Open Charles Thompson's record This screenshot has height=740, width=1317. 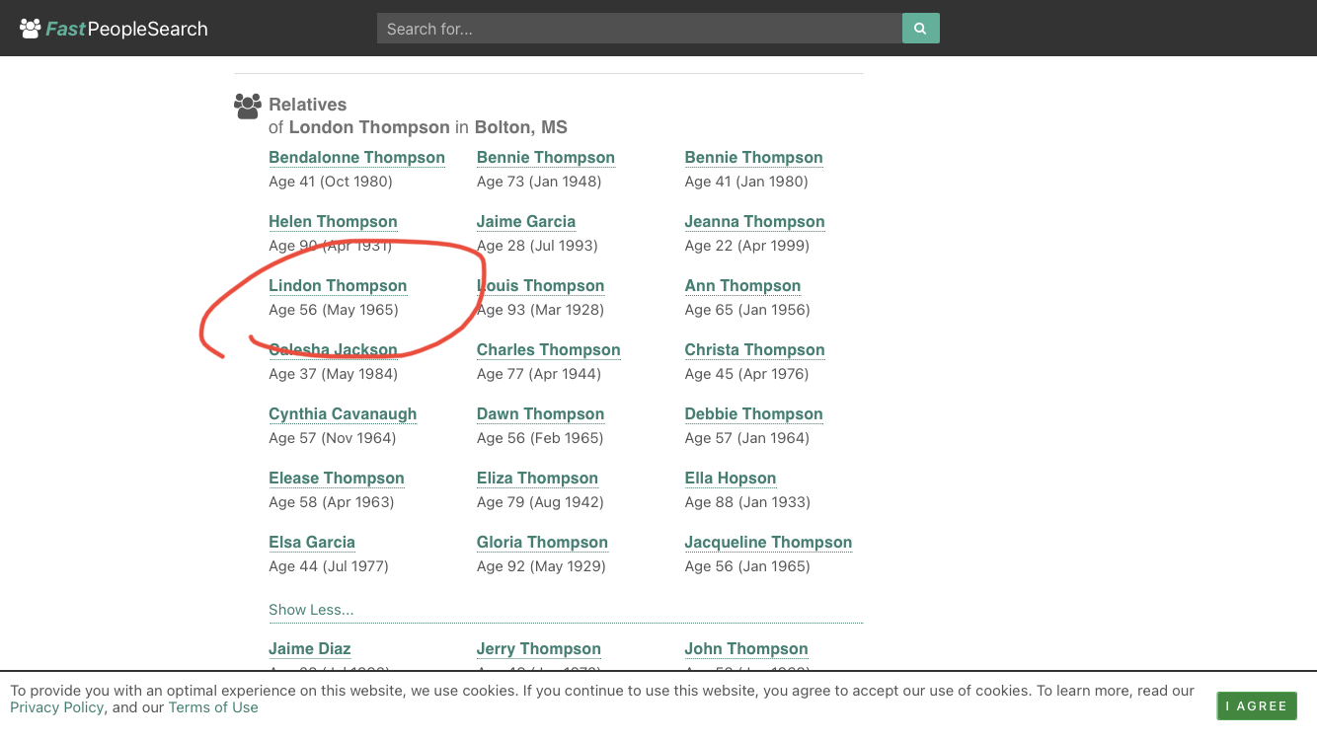[549, 350]
